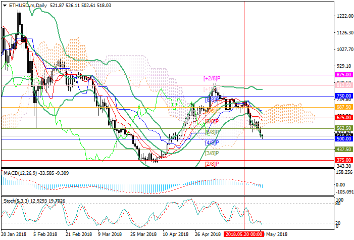The width and height of the screenshot is (354, 240).
Task: Click the orange 687.50 price level tag
Action: 343,107
